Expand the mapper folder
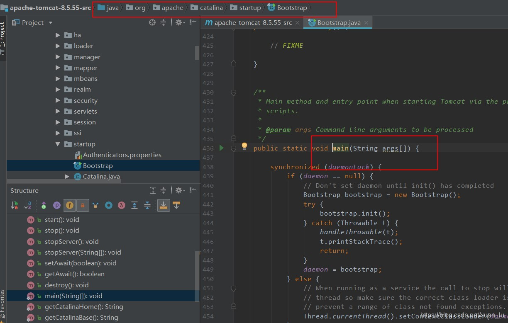The image size is (508, 323). click(58, 68)
